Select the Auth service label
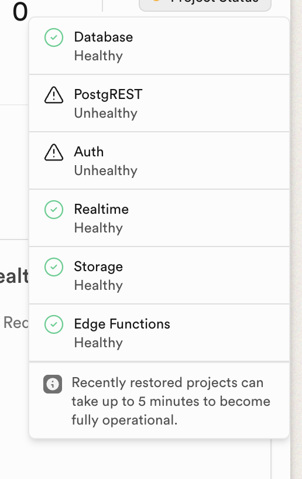Image resolution: width=302 pixels, height=479 pixels. tap(89, 152)
